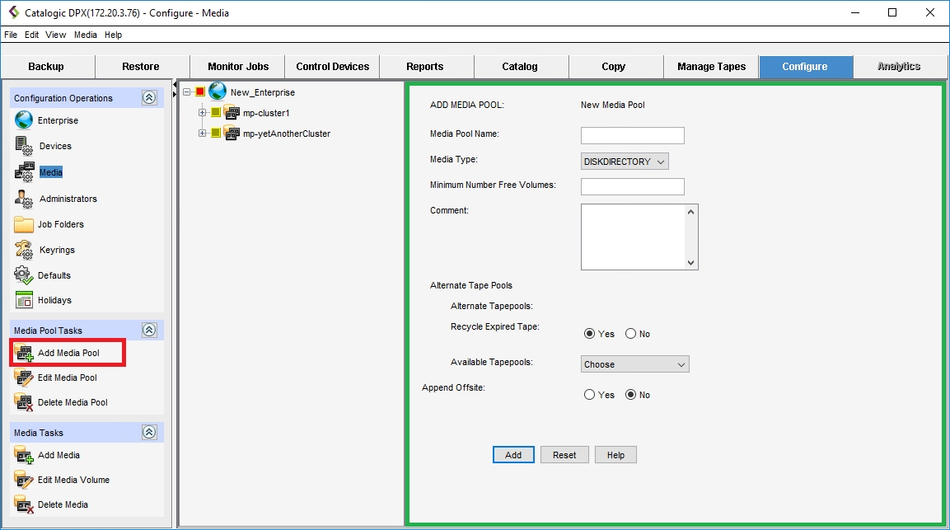Open the Enterprise configuration icon
Viewport: 950px width, 530px height.
click(24, 120)
